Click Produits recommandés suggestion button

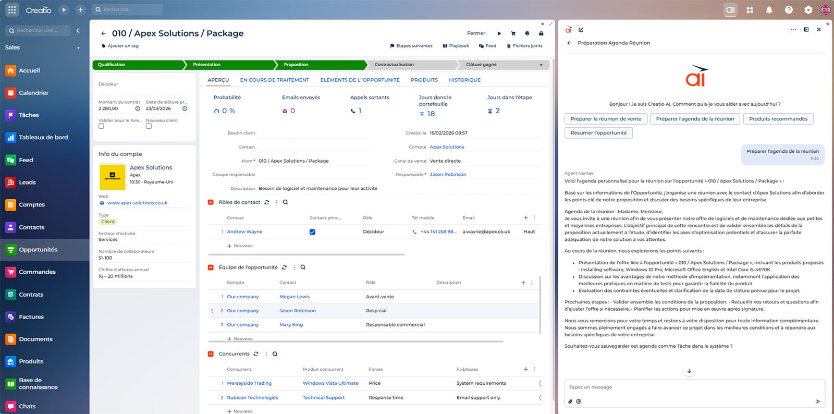778,119
